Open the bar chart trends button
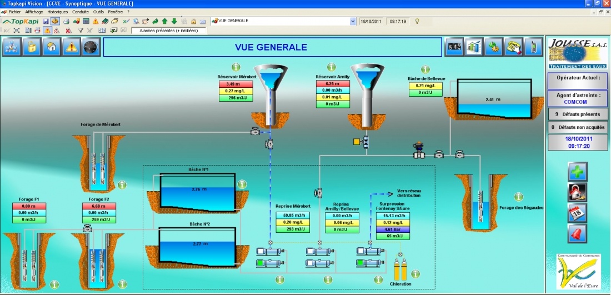The width and height of the screenshot is (611, 295). click(473, 47)
